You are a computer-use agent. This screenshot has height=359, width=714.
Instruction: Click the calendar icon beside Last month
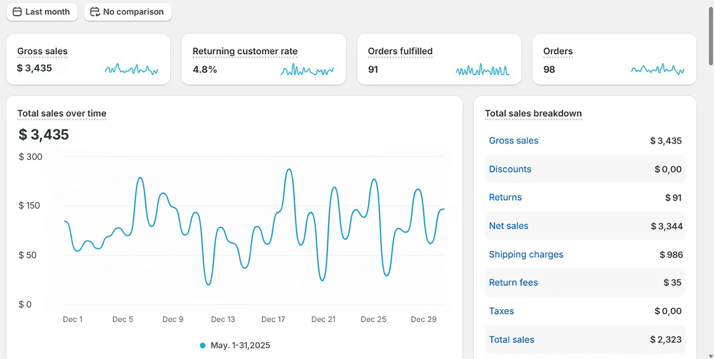(17, 12)
